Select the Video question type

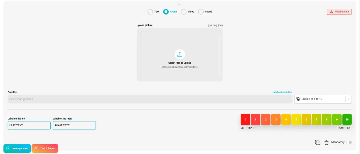(184, 12)
